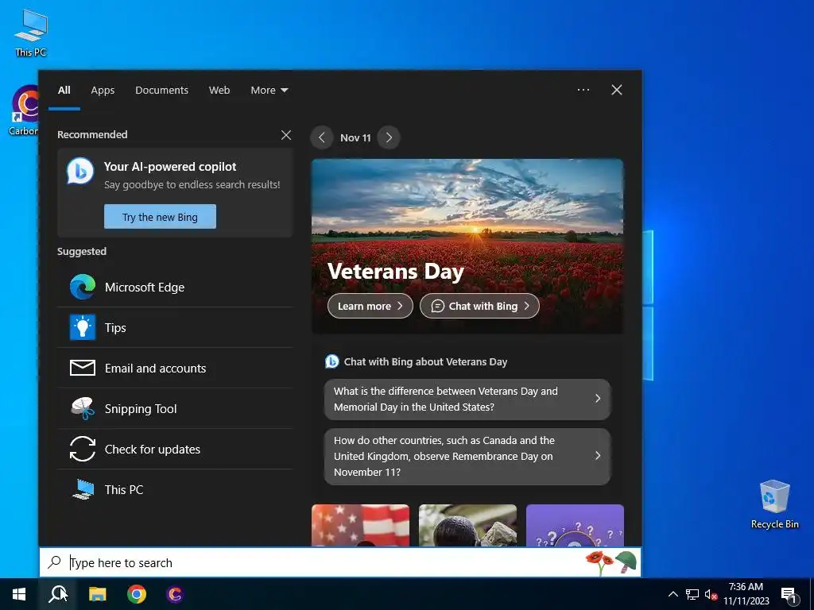Click the Say goodbye to endless search results text

tap(192, 184)
